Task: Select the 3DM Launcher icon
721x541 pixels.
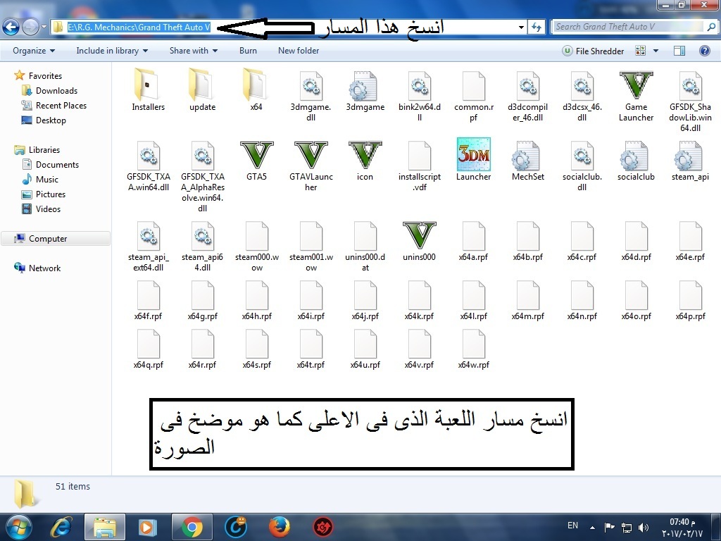Action: (473, 156)
